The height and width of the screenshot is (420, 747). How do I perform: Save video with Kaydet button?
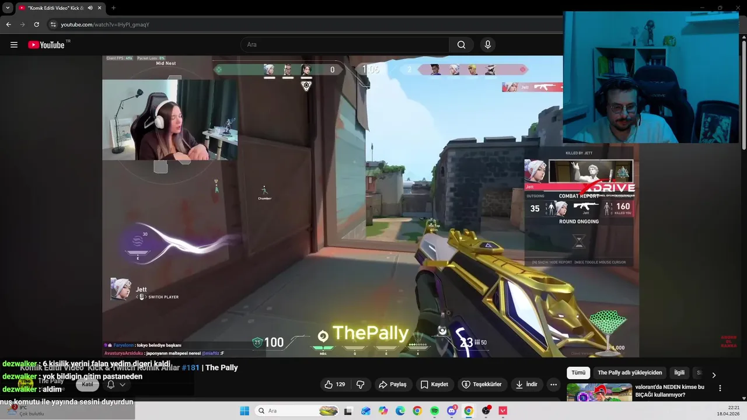(x=435, y=384)
